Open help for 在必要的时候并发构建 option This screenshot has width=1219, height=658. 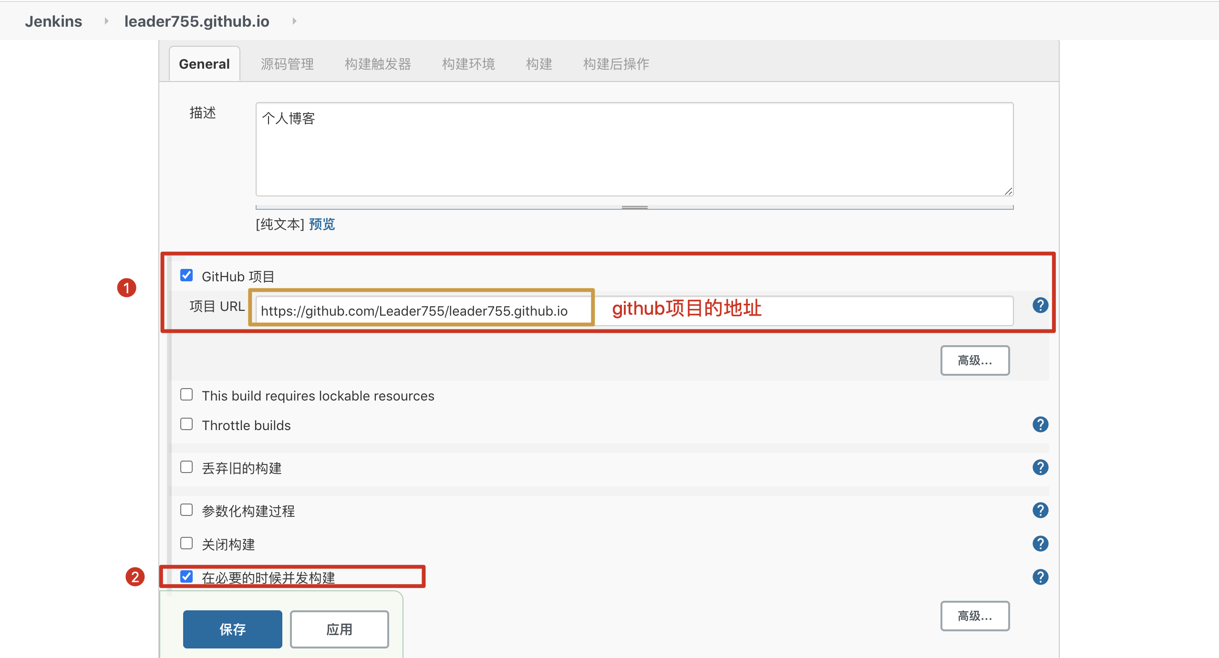[x=1040, y=577]
